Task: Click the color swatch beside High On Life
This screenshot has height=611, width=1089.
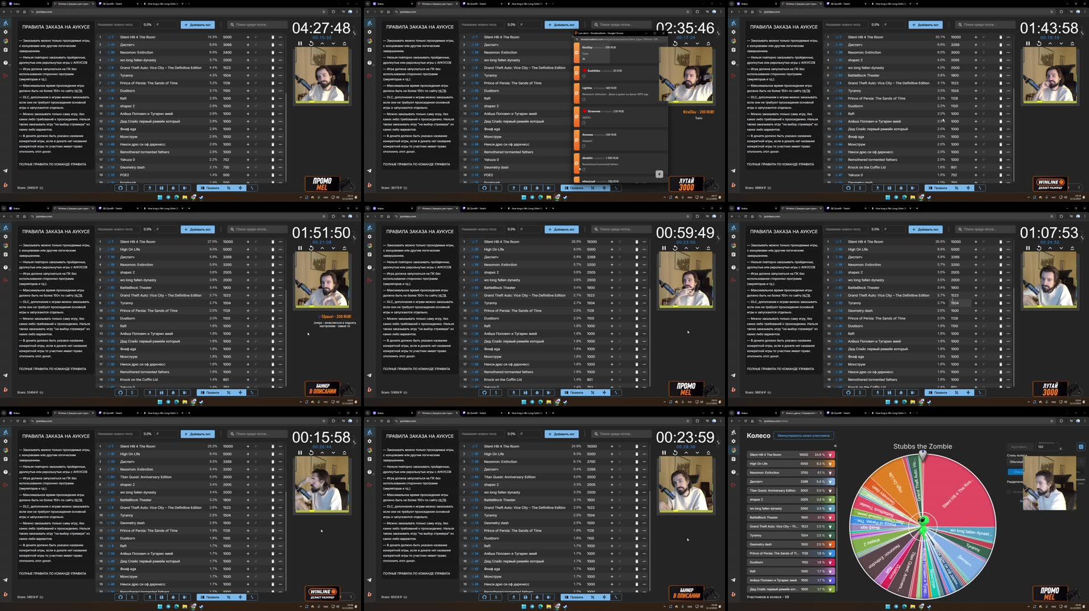Action: [x=831, y=463]
